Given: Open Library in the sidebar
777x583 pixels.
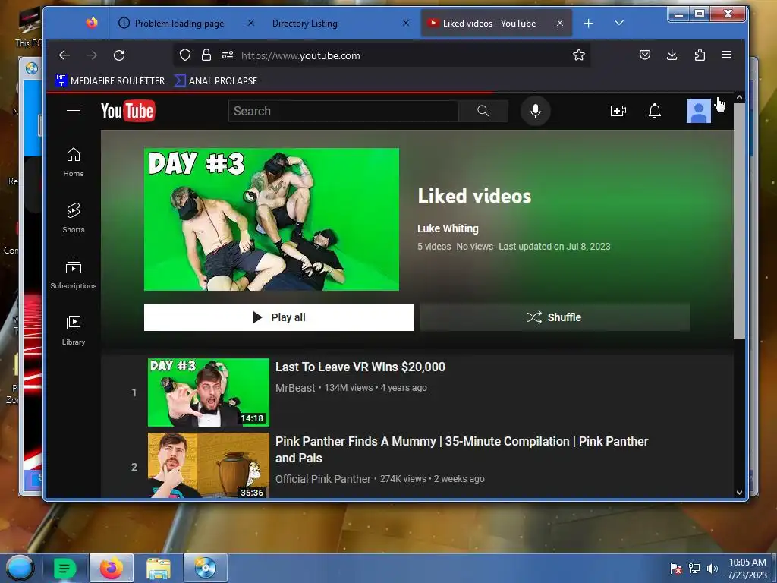Looking at the screenshot, I should click(74, 330).
